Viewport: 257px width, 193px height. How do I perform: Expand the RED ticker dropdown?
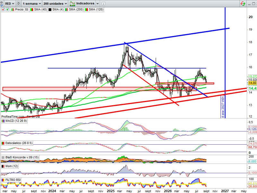click(x=10, y=4)
